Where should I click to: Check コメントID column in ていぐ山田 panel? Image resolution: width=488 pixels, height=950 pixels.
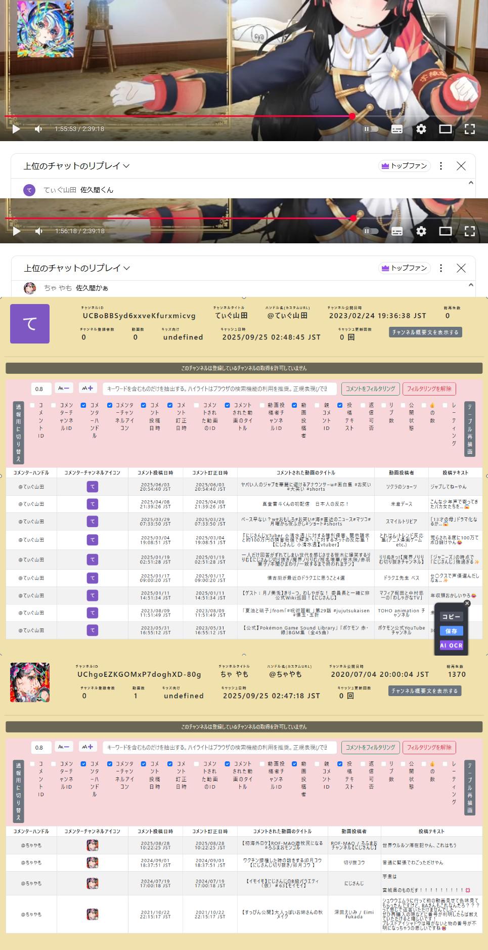[32, 405]
